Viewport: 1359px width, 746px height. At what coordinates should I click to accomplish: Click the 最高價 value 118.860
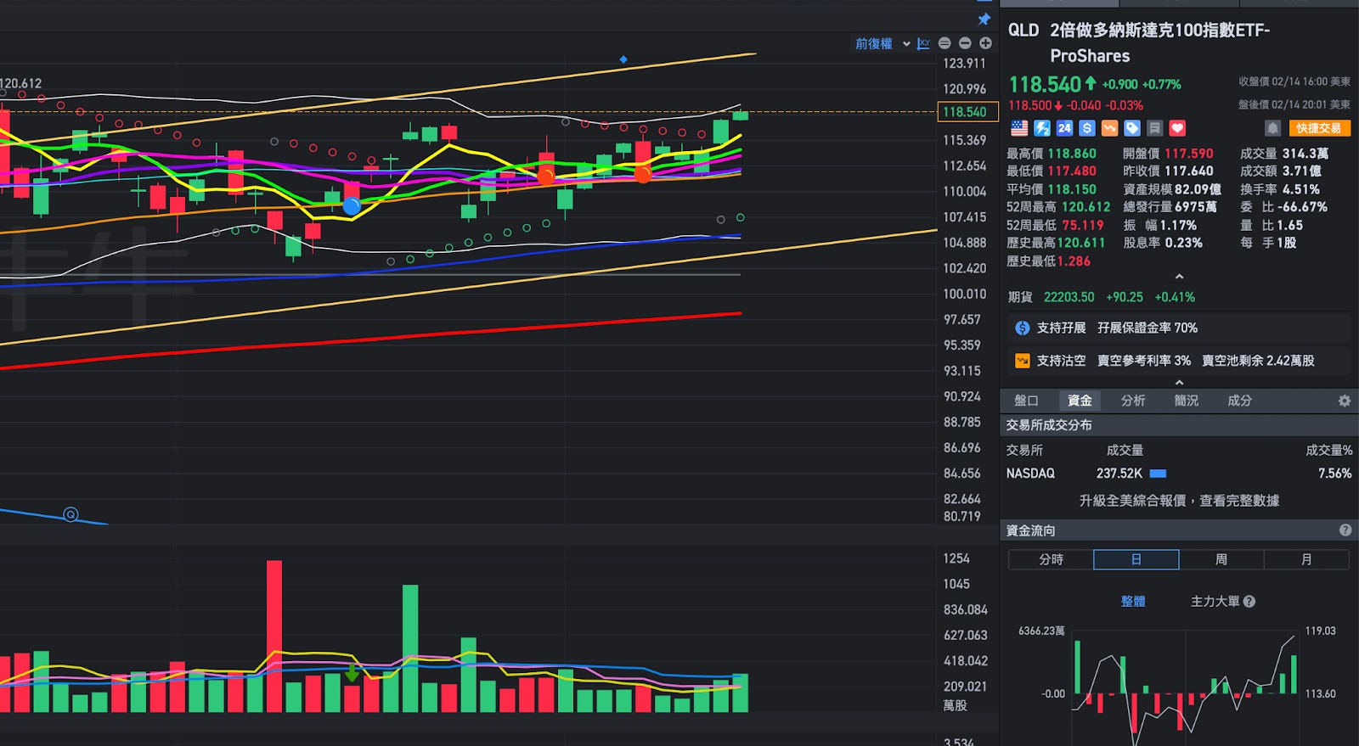coord(1072,154)
